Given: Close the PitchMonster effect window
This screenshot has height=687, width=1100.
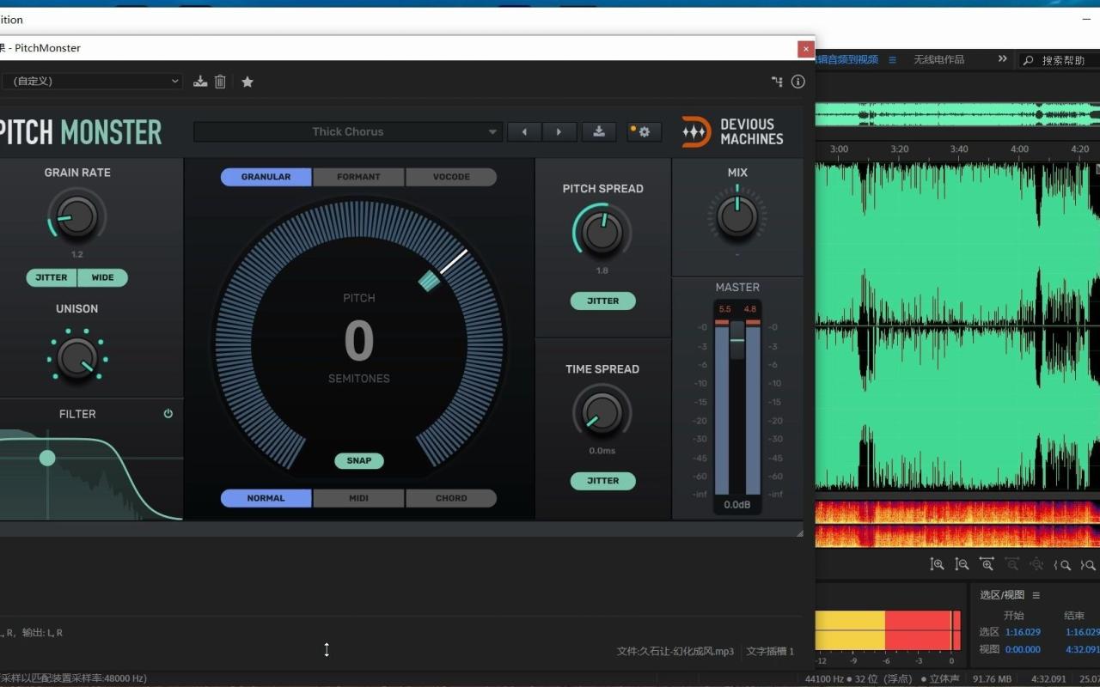Looking at the screenshot, I should tap(805, 49).
